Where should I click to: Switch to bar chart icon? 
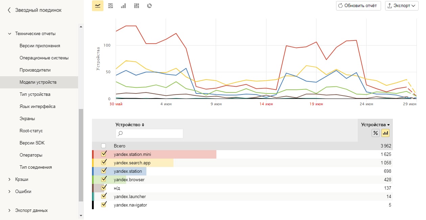click(x=123, y=6)
